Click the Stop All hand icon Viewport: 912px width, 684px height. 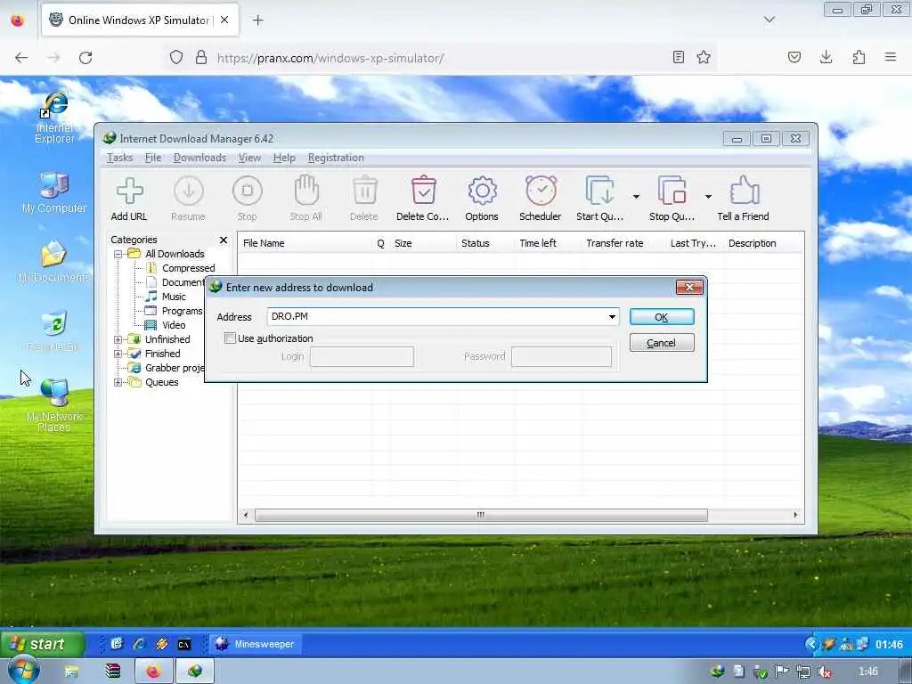[306, 190]
